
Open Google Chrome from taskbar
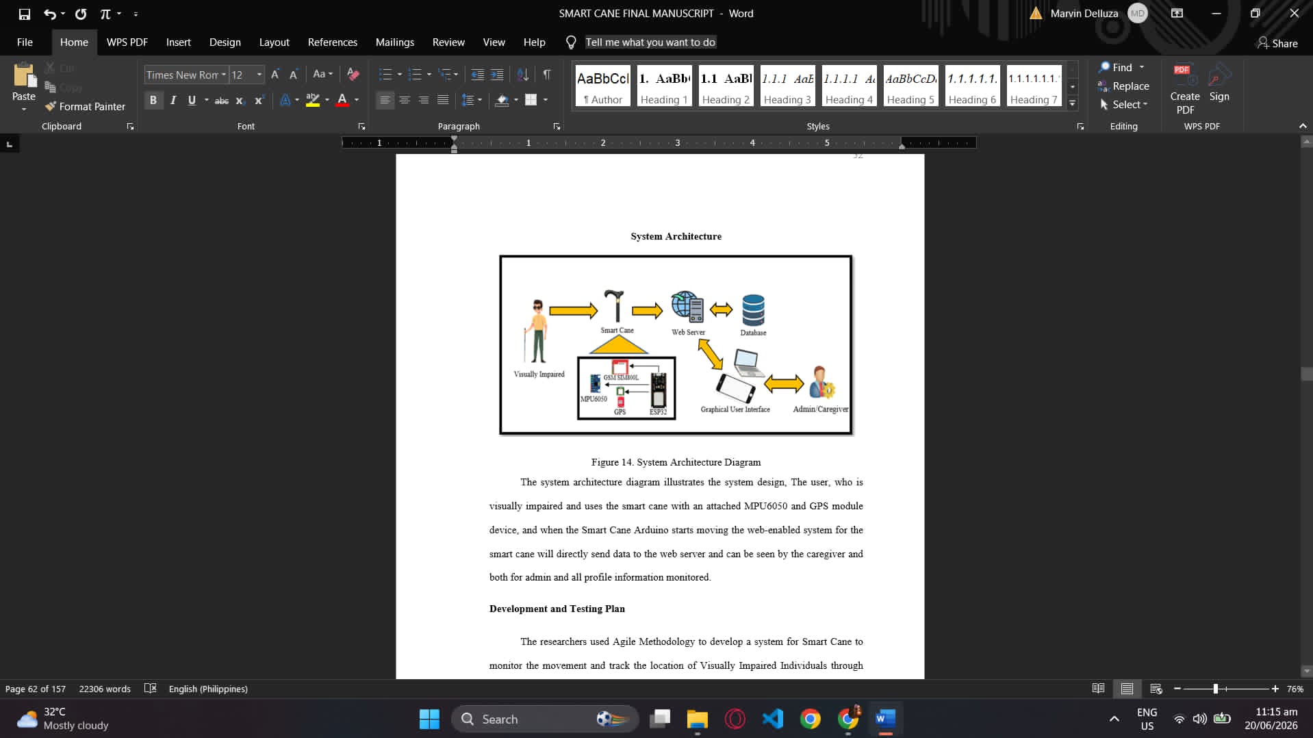pyautogui.click(x=811, y=719)
